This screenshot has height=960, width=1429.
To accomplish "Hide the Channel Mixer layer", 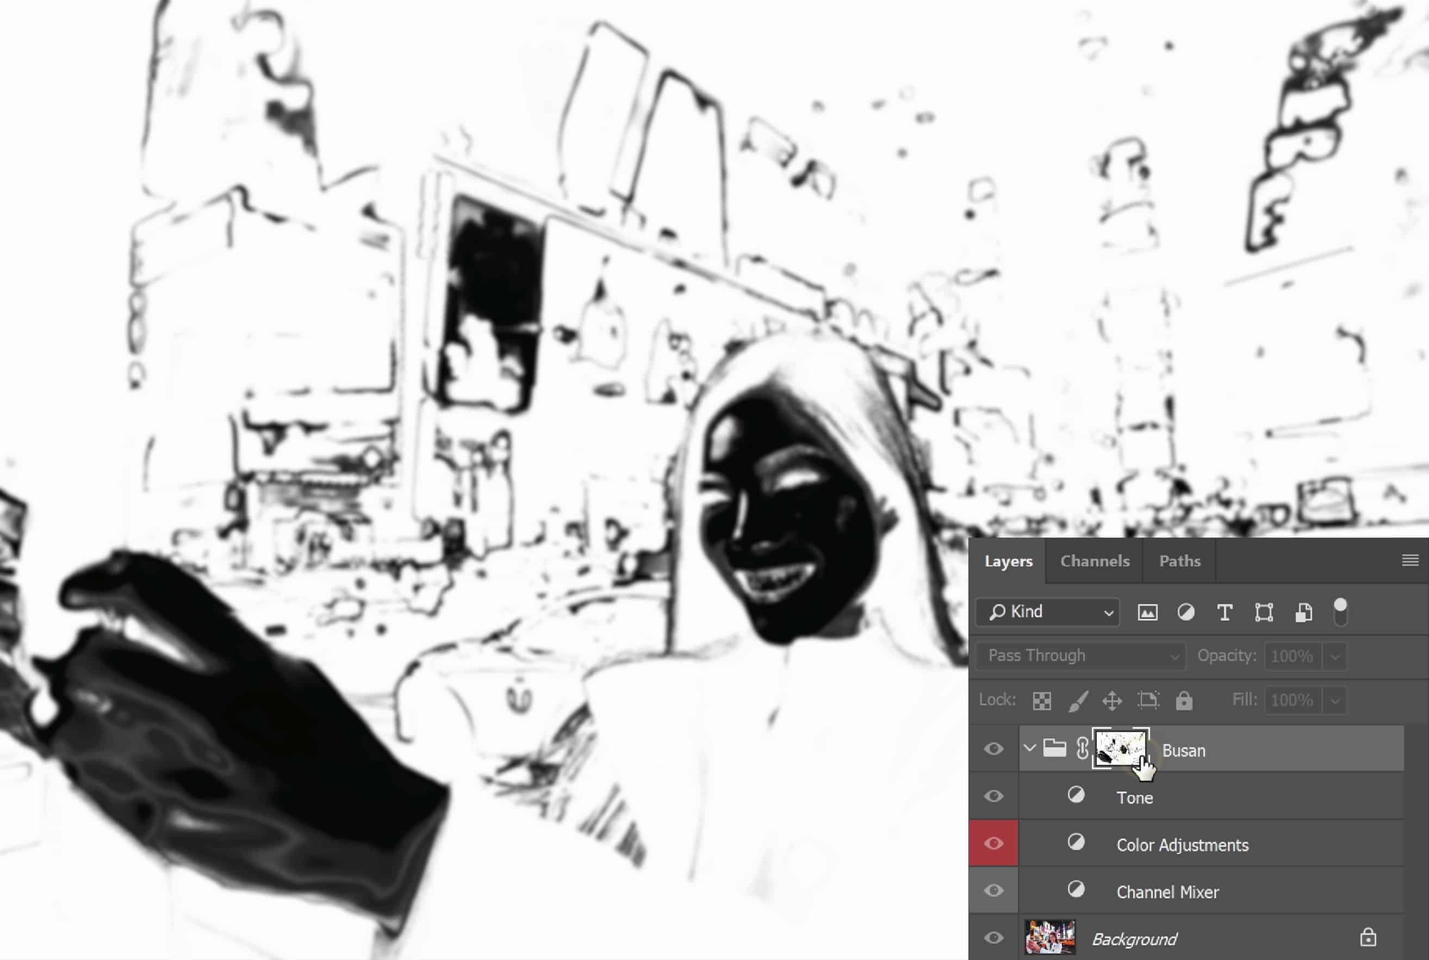I will [x=993, y=891].
